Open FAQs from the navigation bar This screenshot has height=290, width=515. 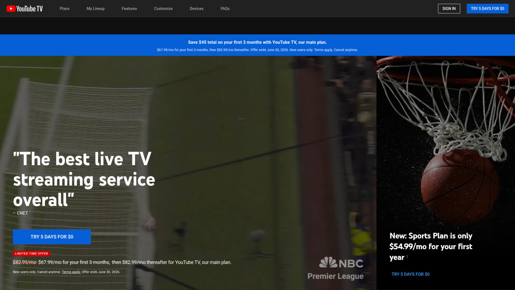click(225, 9)
